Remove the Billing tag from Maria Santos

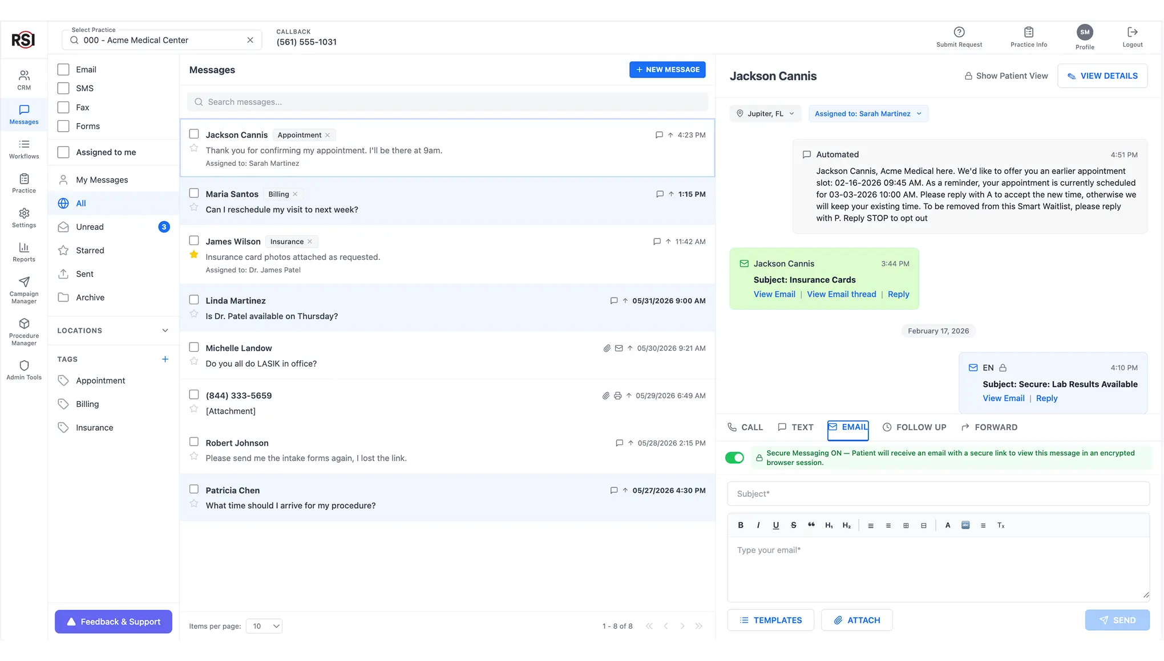pos(295,194)
